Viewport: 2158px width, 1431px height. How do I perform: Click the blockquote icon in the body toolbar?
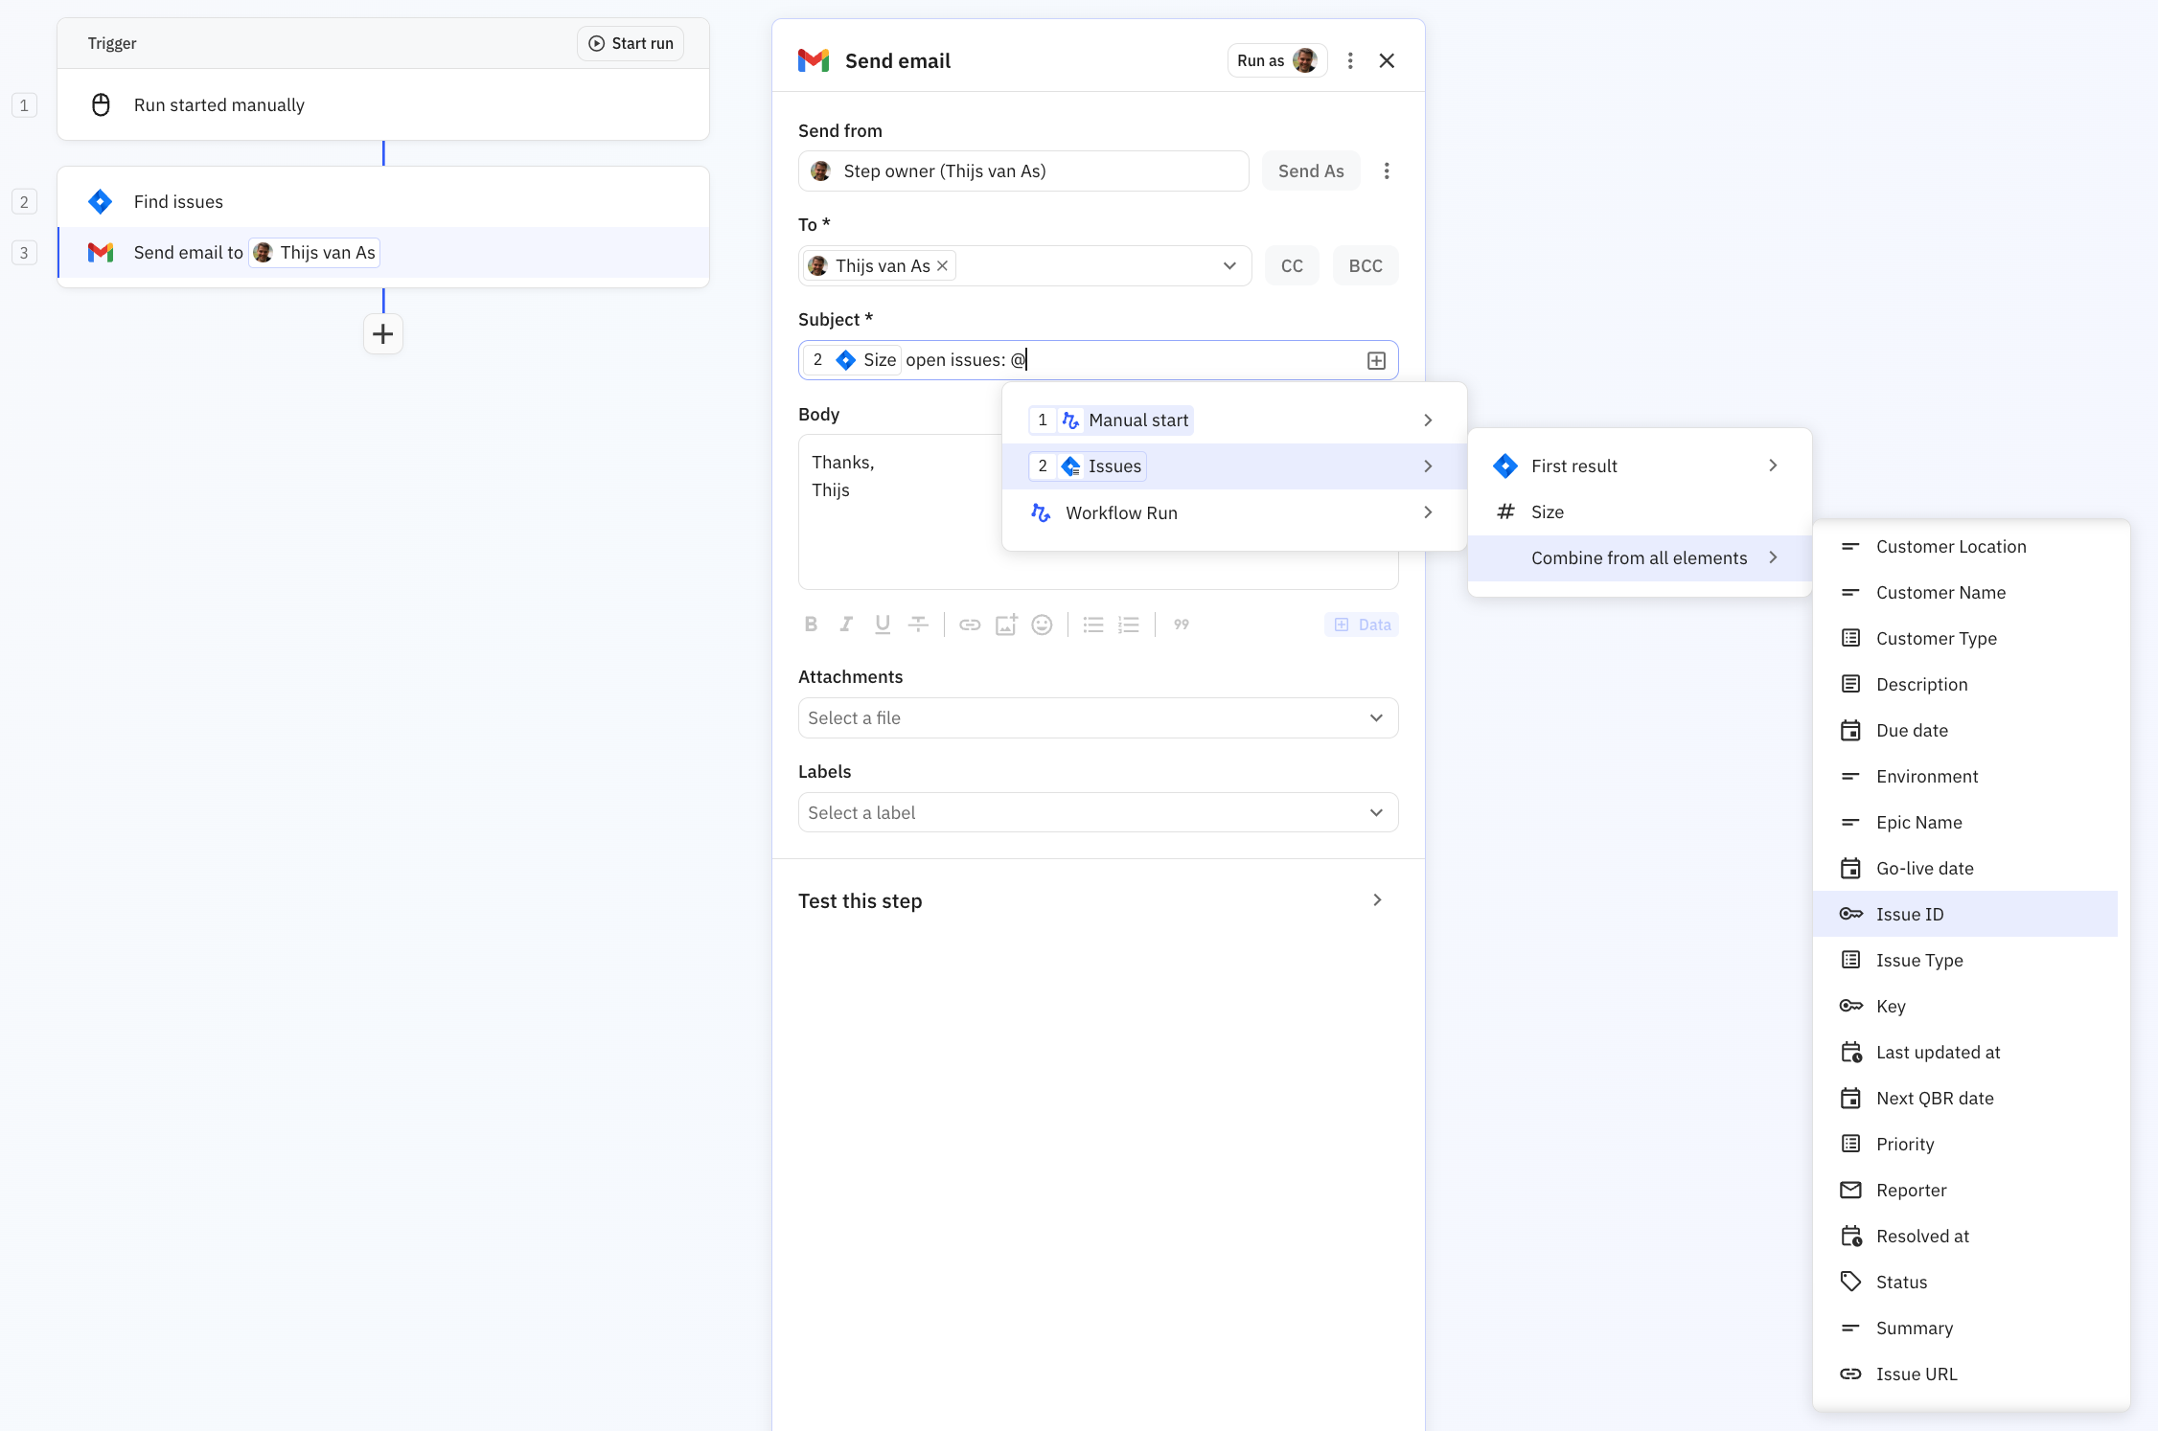[1181, 624]
